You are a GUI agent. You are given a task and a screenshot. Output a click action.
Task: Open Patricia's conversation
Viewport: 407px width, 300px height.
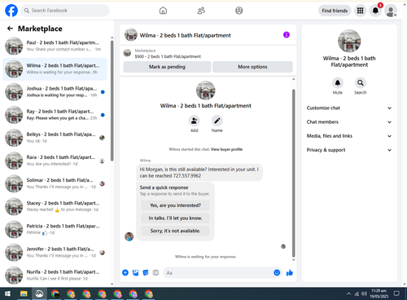[x=55, y=229]
